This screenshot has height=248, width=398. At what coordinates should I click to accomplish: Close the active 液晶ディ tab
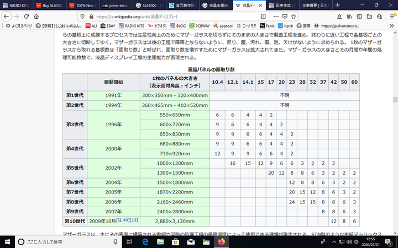click(x=260, y=6)
